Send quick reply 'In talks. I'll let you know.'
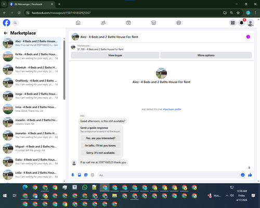 (101, 146)
